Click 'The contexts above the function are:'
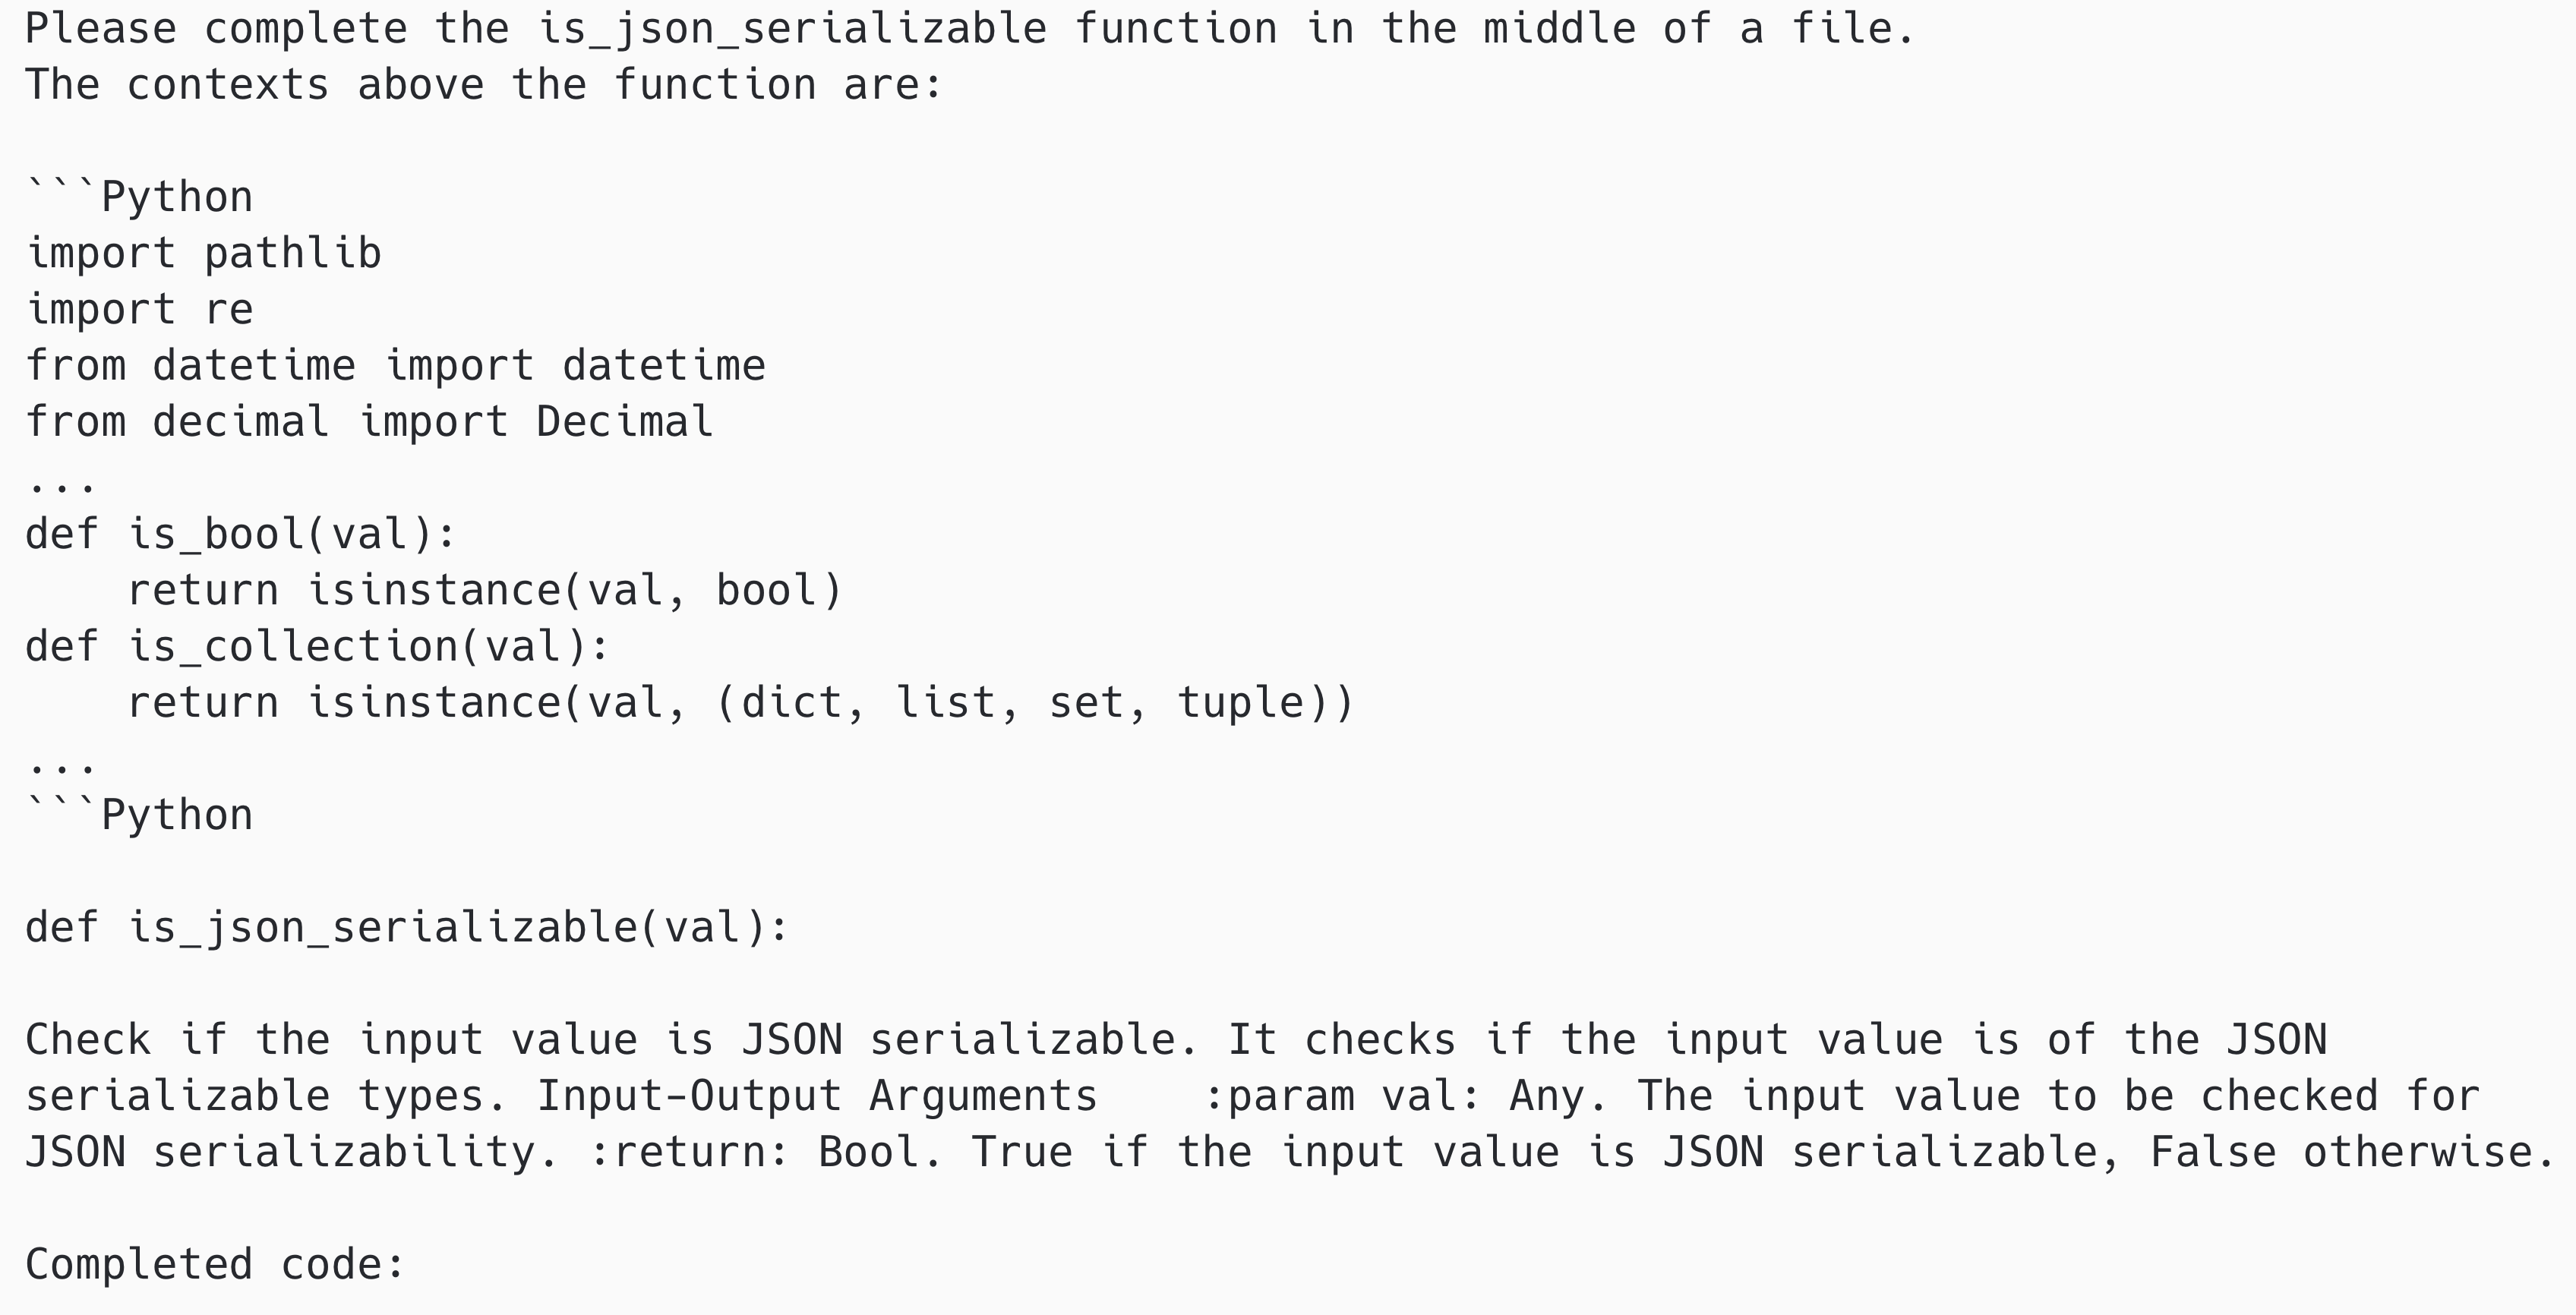Image resolution: width=2576 pixels, height=1315 pixels. [x=484, y=85]
